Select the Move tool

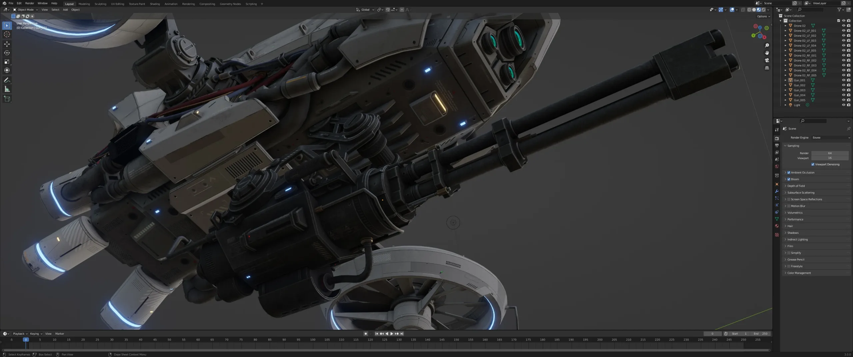(7, 44)
